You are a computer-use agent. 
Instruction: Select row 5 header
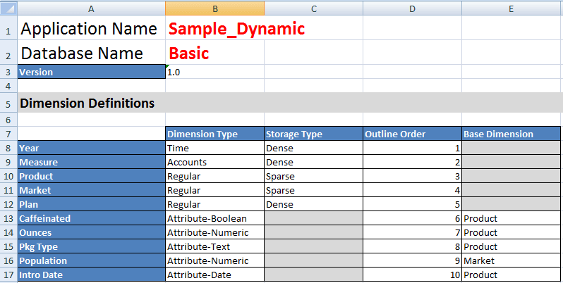click(8, 103)
